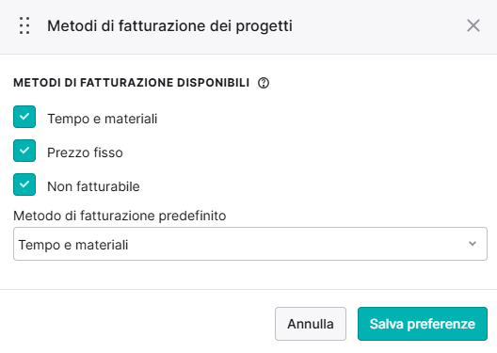497x353 pixels.
Task: Close the Metodi di fatturazione dialog
Action: pos(473,25)
